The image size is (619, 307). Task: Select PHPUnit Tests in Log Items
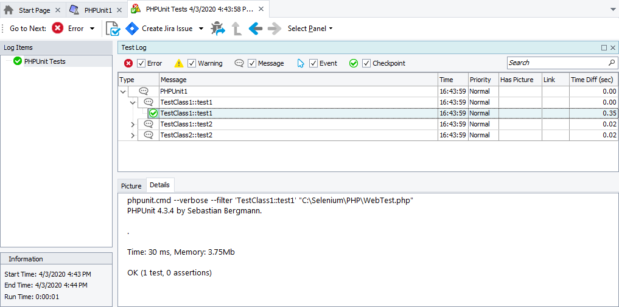(x=44, y=61)
